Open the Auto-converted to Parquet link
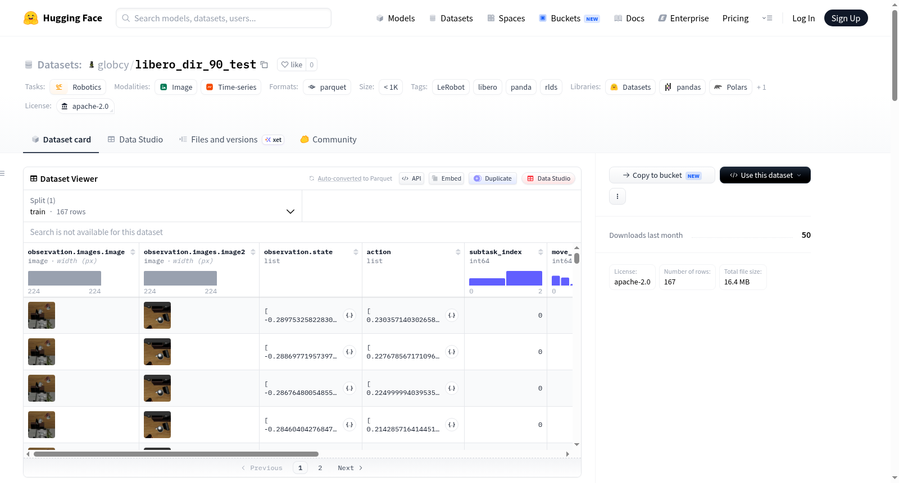 (x=355, y=178)
